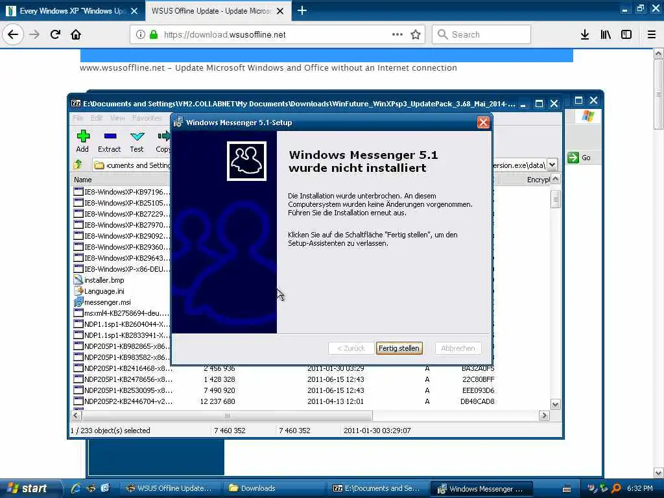Screen dimensions: 664x498
Task: Bookmark this page with the star
Action: pos(416,34)
